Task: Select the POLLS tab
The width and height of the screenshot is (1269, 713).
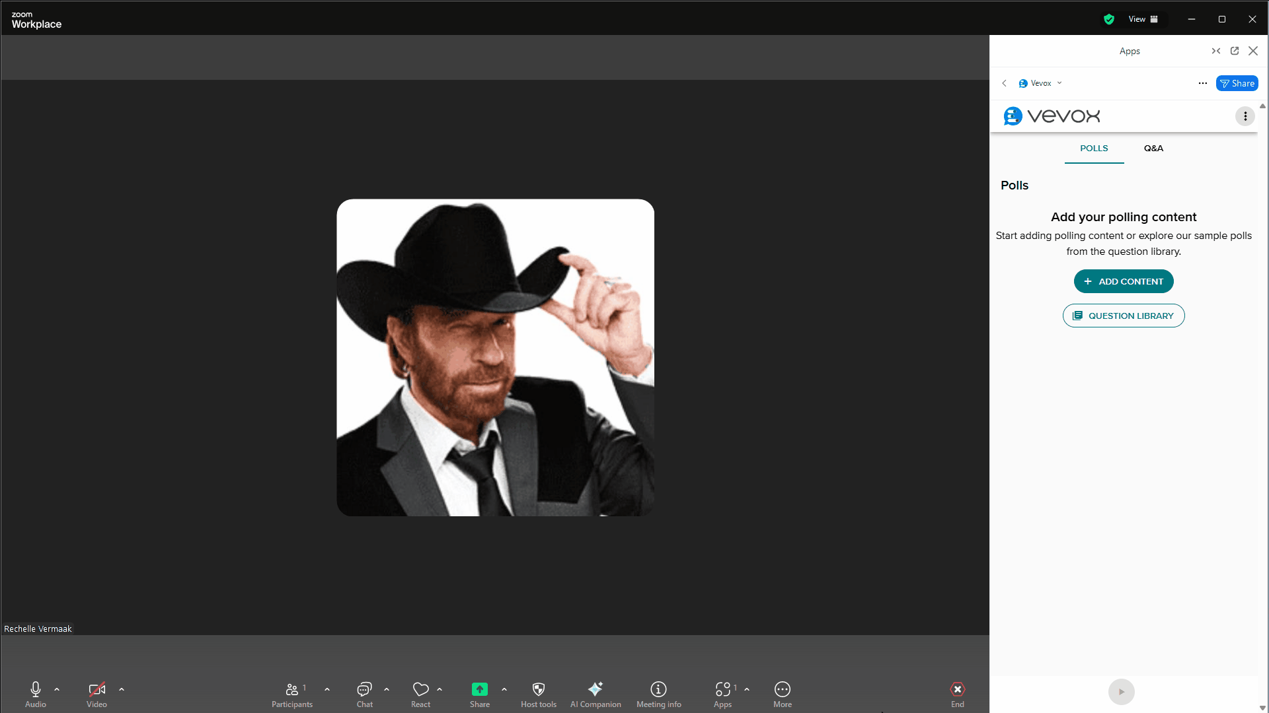Action: click(x=1094, y=148)
